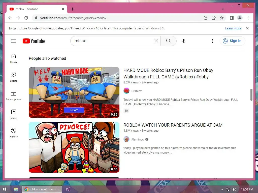Image resolution: width=258 pixels, height=193 pixels.
Task: Open File Explorer from taskbar
Action: 16,189
